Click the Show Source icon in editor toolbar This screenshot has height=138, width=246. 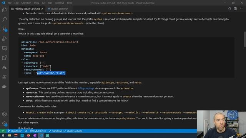pos(229,9)
